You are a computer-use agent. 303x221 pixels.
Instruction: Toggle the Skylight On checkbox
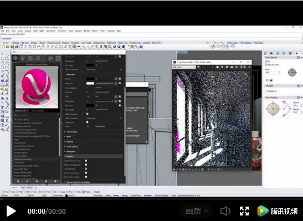pos(266,91)
